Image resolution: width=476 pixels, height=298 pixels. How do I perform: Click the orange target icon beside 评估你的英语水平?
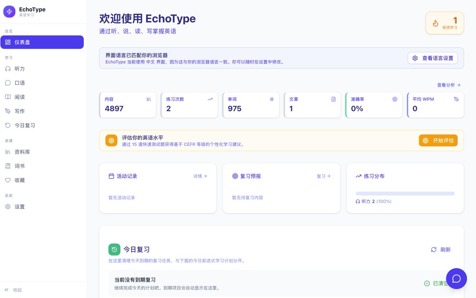tap(111, 140)
